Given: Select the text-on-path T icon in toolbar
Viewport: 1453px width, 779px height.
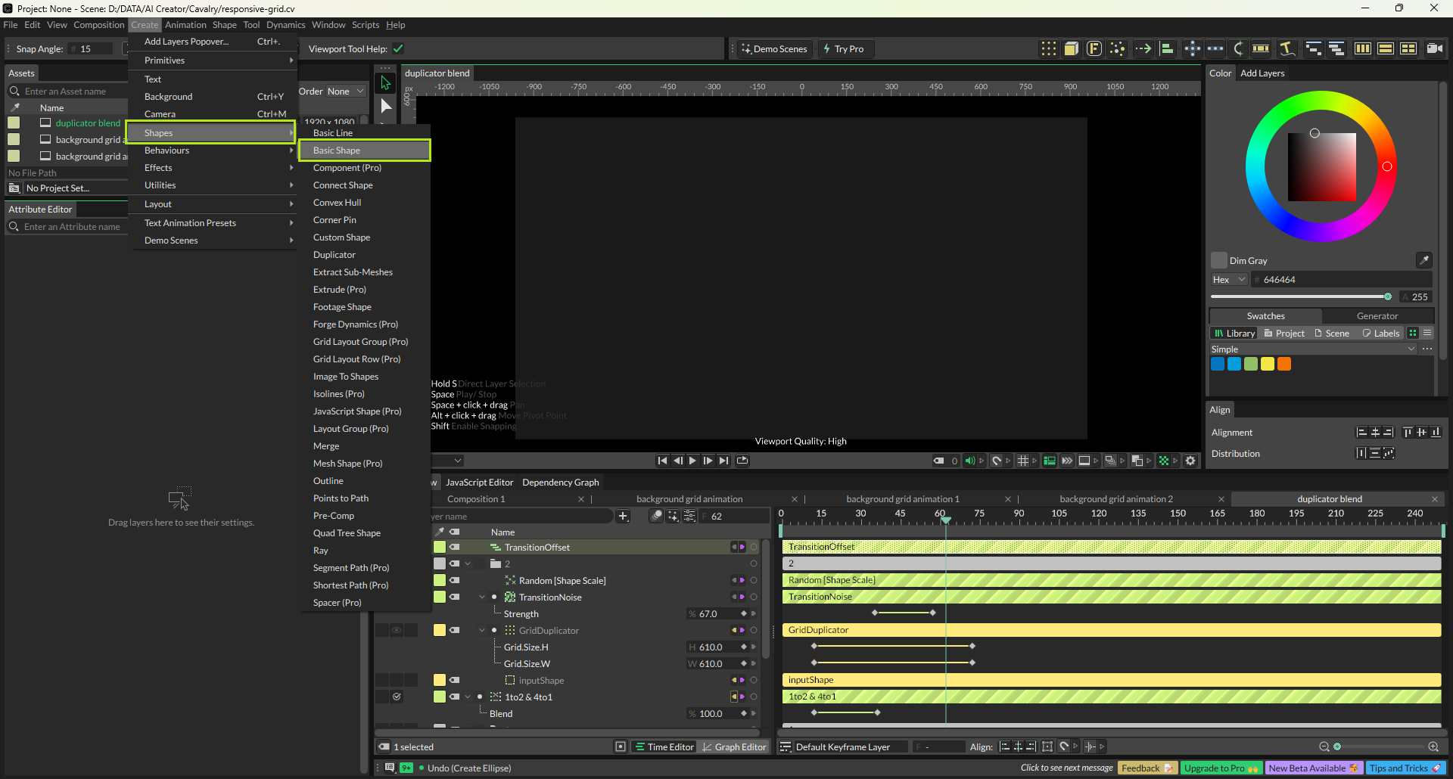Looking at the screenshot, I should pyautogui.click(x=1286, y=48).
